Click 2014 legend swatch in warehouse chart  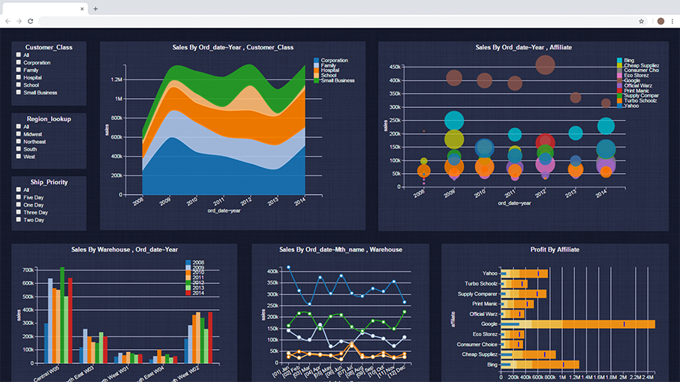[188, 293]
